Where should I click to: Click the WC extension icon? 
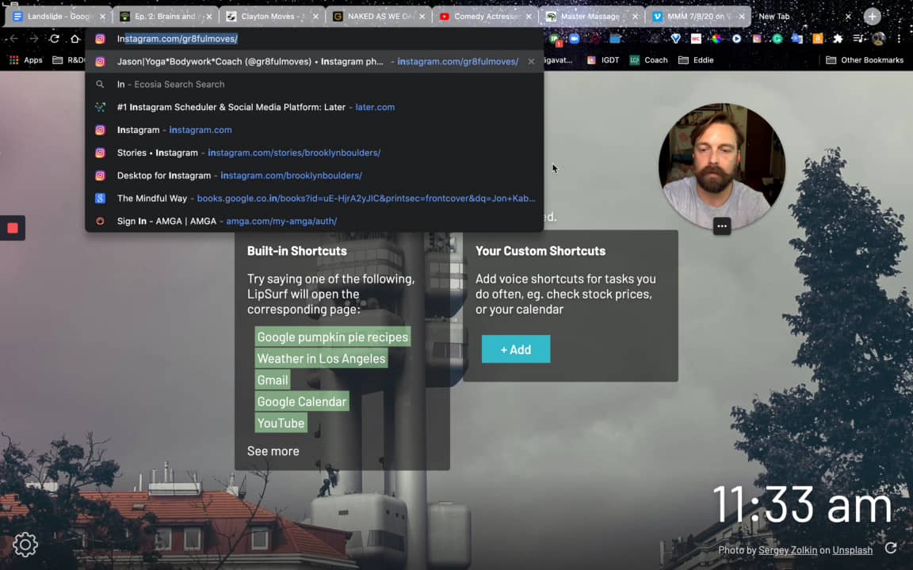coord(696,38)
